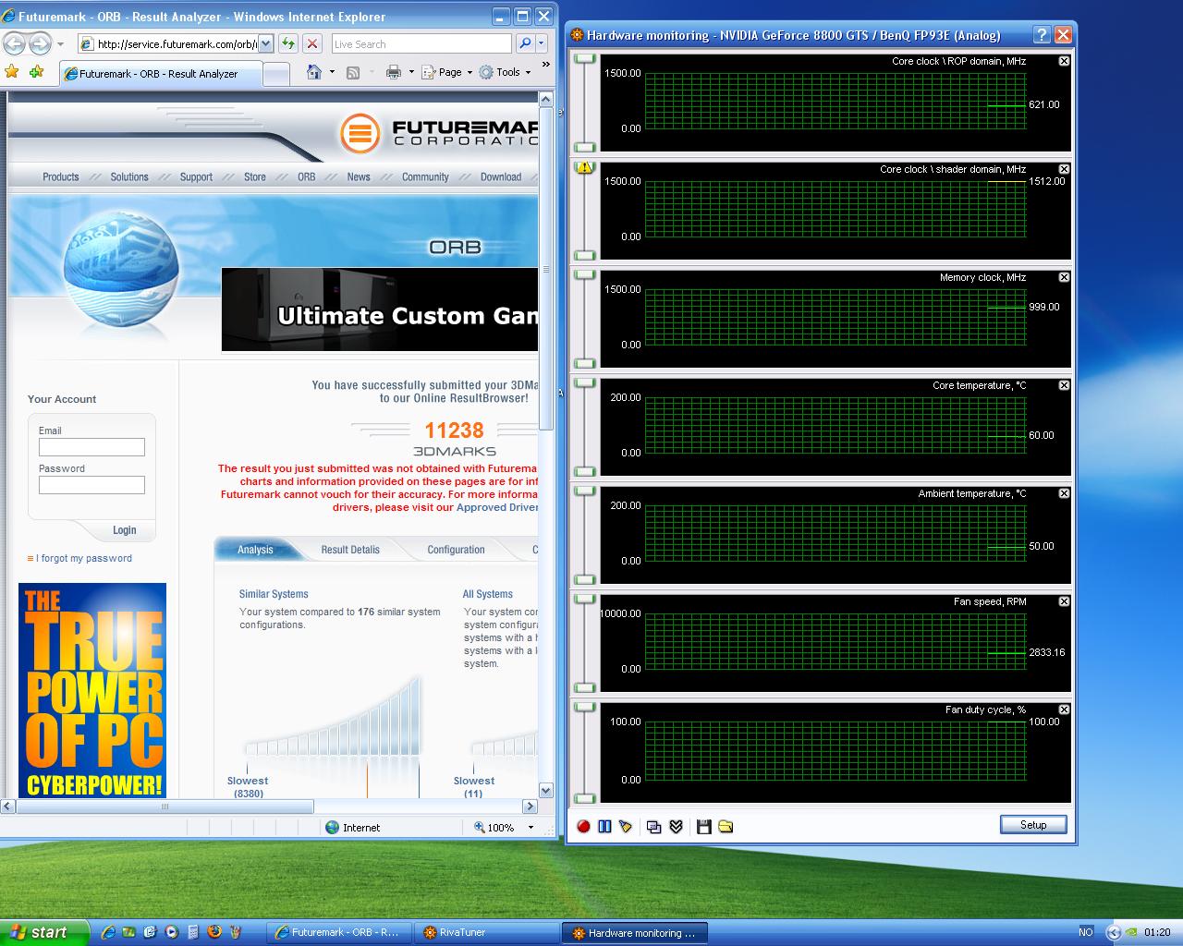This screenshot has width=1183, height=946.
Task: Click the Print icon in IE toolbar
Action: tap(393, 72)
